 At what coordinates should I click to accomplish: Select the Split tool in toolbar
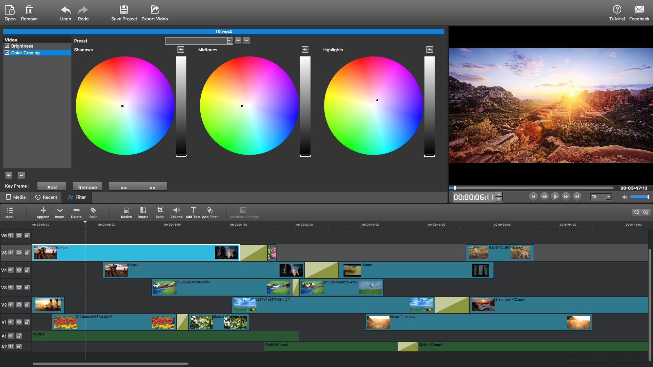click(x=93, y=213)
